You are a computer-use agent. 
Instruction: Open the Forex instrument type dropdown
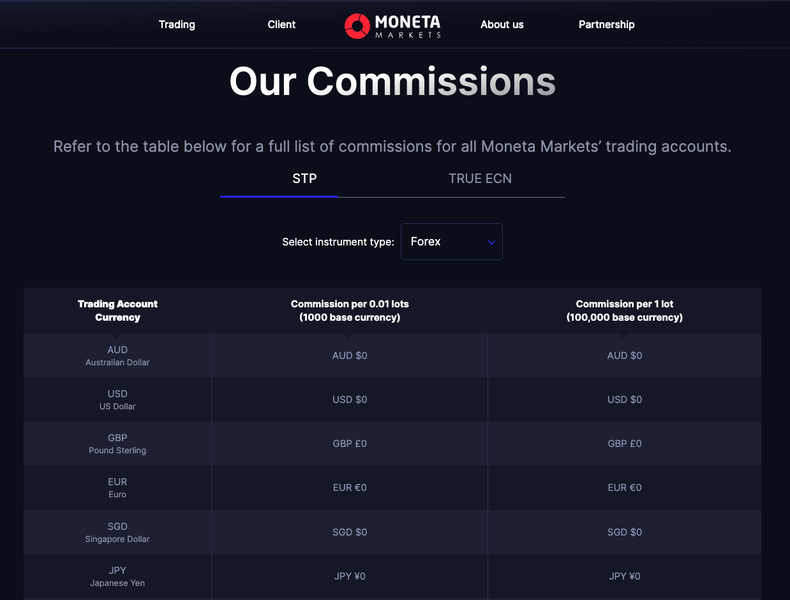pos(452,242)
